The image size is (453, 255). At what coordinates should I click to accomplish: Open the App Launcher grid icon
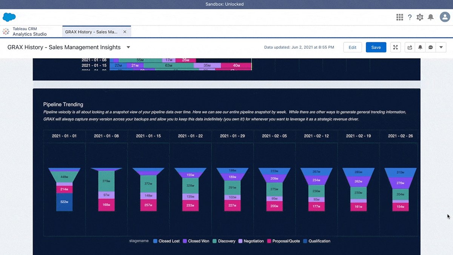[x=399, y=17]
